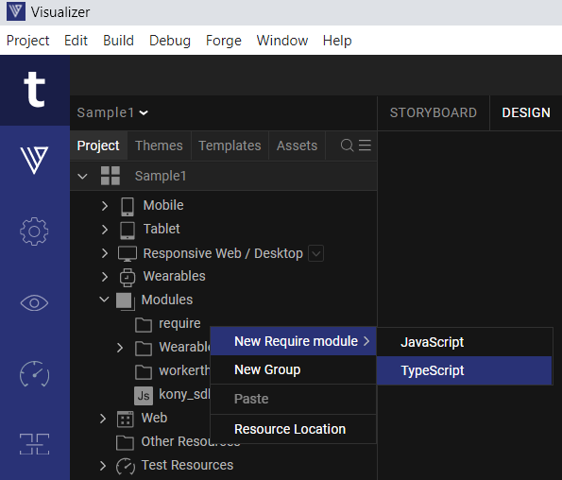Click the workerthreads folder icon

pyautogui.click(x=144, y=372)
